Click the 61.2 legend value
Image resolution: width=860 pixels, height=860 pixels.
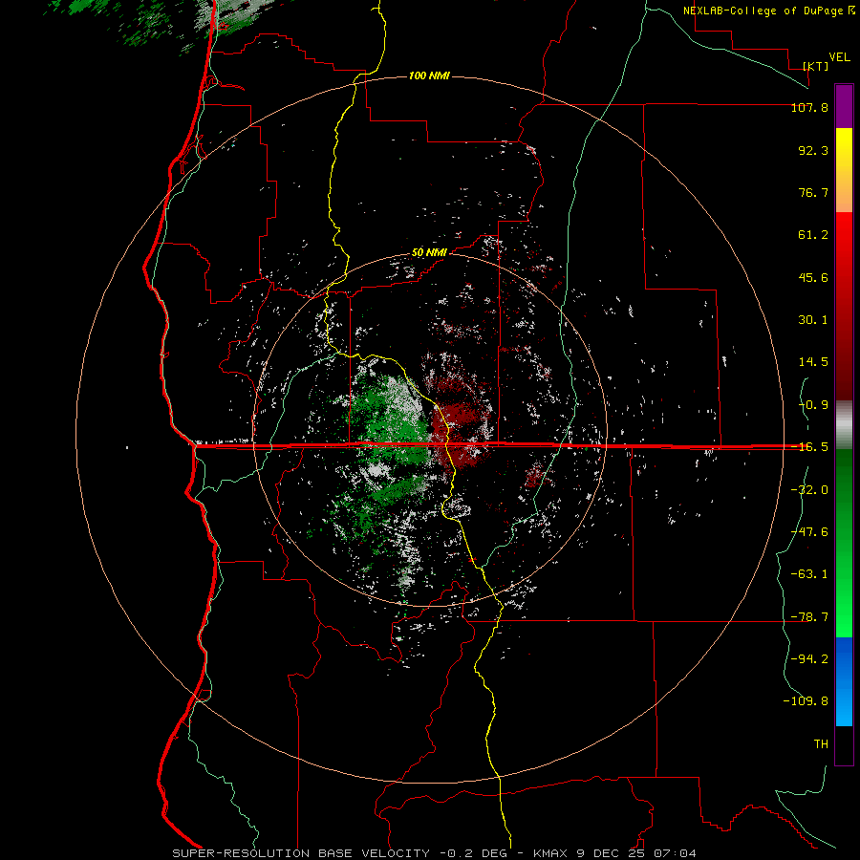(x=813, y=235)
